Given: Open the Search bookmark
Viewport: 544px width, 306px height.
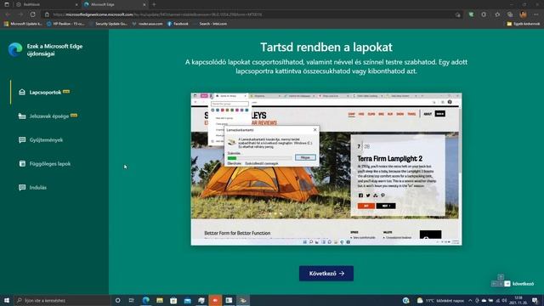Looking at the screenshot, I should click(210, 24).
